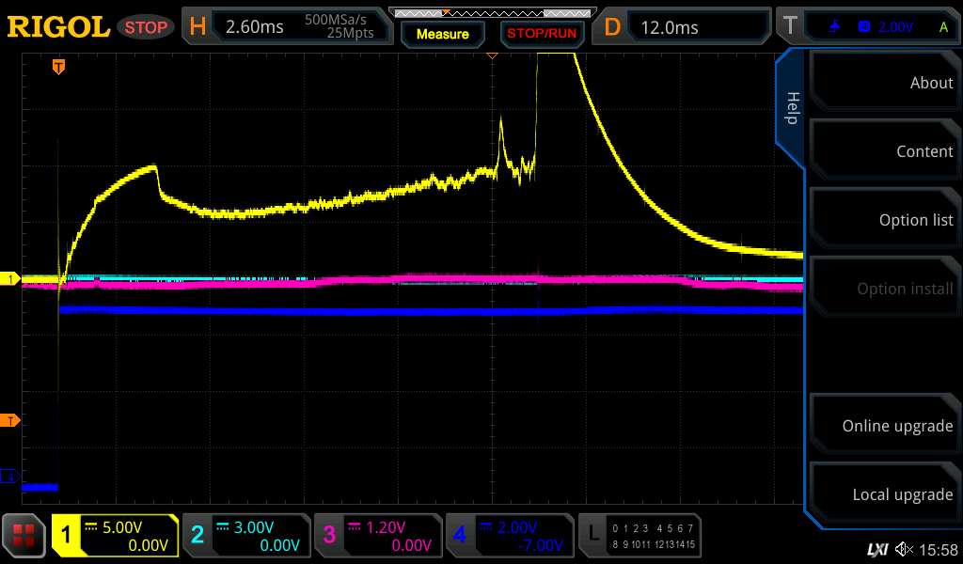Toggle channel 3 with 1.20V scale
The height and width of the screenshot is (564, 963).
pyautogui.click(x=378, y=536)
